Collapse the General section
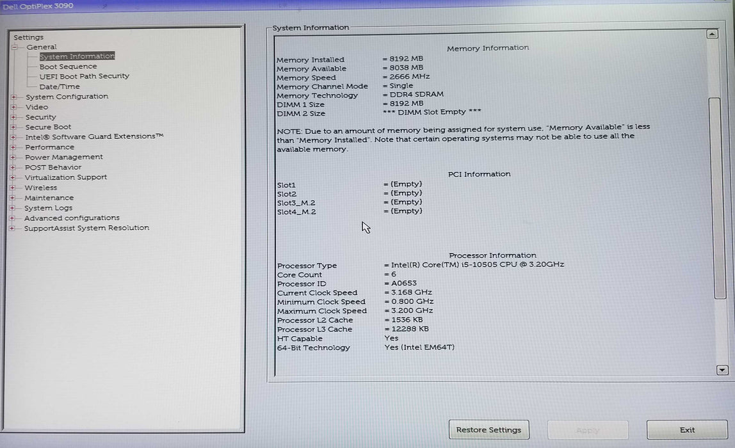 [15, 46]
